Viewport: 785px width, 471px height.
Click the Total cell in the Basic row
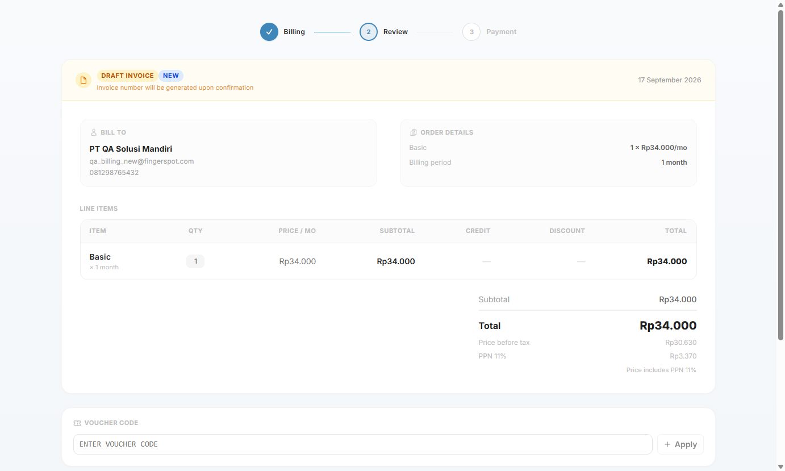tap(667, 261)
